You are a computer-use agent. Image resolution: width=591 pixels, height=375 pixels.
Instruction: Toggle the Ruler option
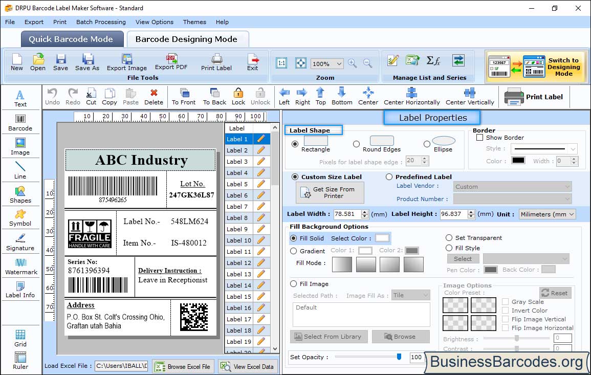click(20, 361)
